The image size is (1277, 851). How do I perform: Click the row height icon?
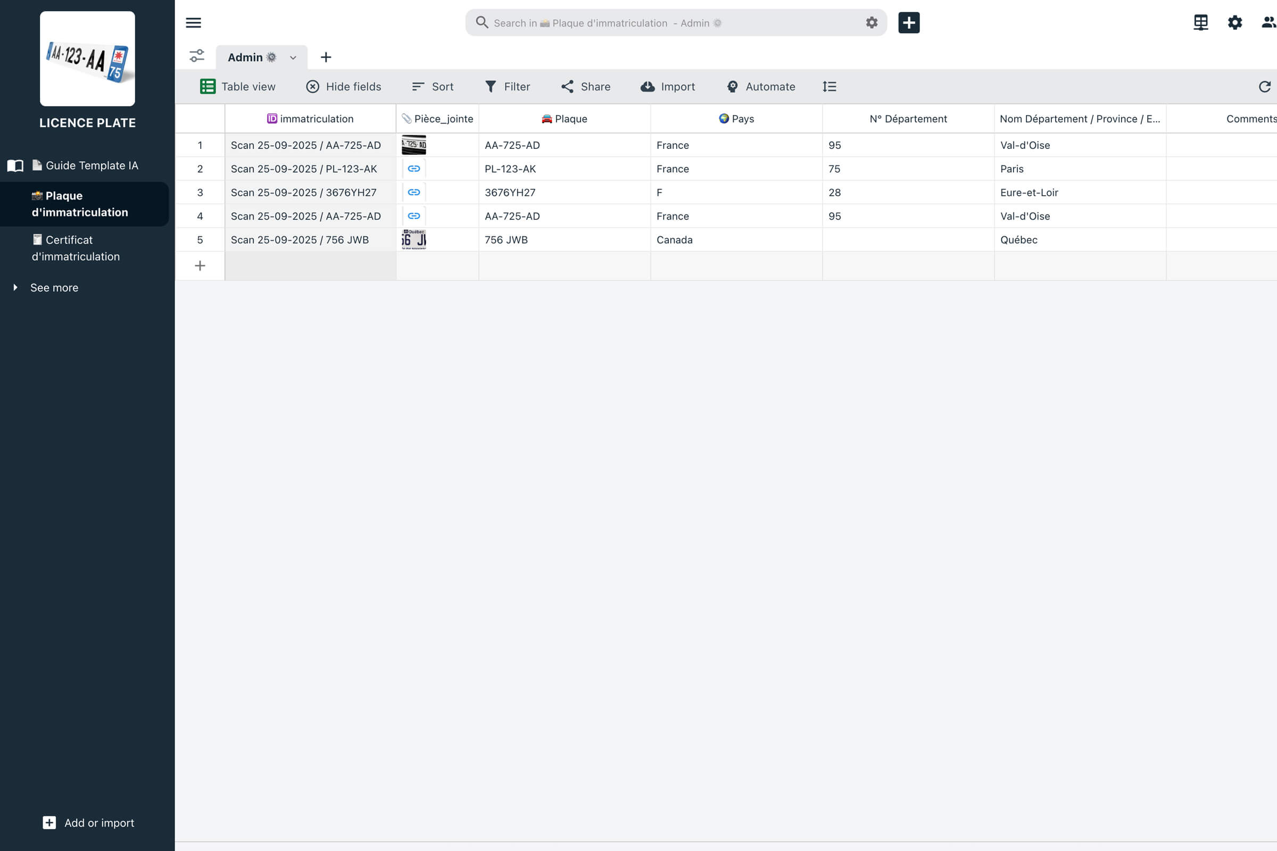(829, 87)
